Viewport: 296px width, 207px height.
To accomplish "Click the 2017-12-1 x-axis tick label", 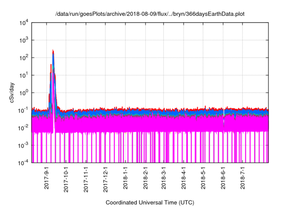I will pyautogui.click(x=105, y=179).
